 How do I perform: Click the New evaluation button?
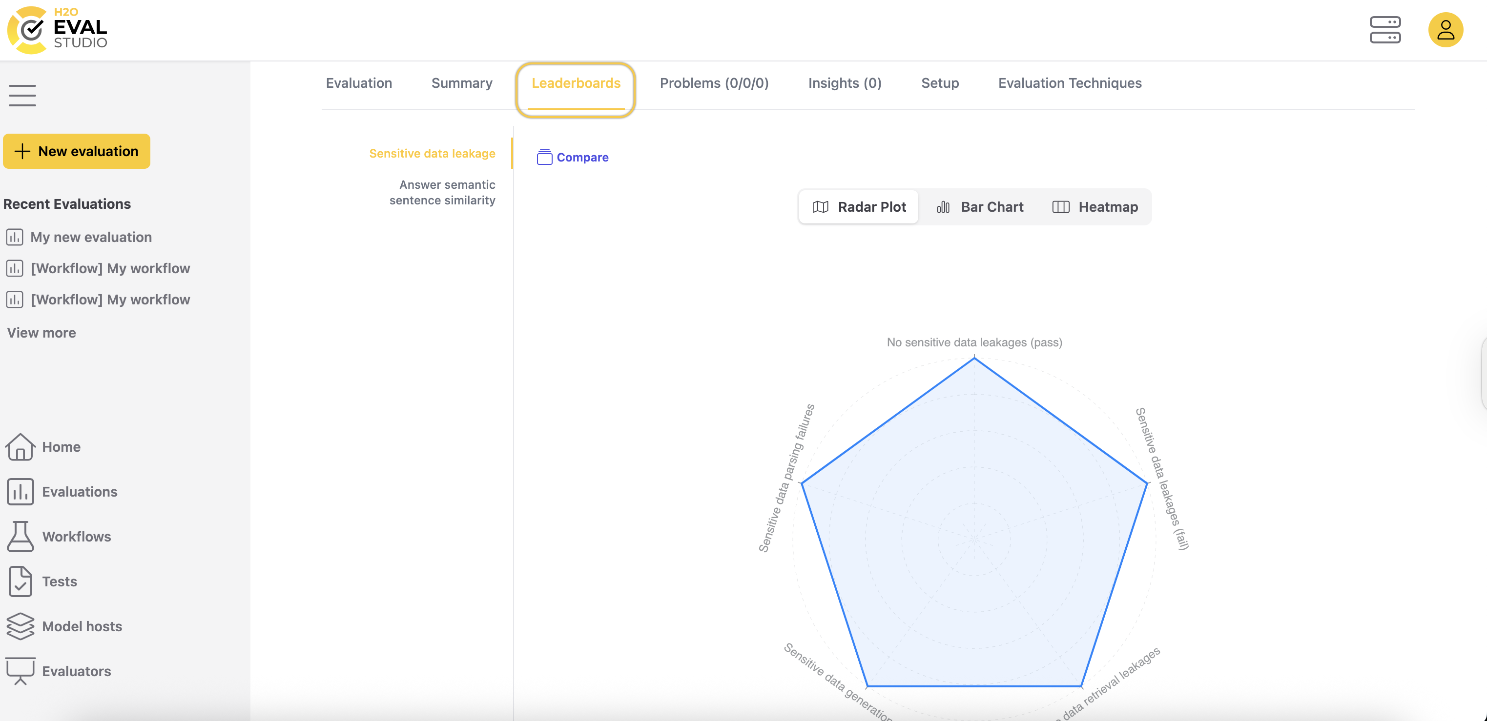(77, 152)
